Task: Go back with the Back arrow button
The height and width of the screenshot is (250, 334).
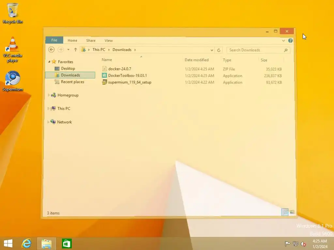Action: tap(51, 50)
